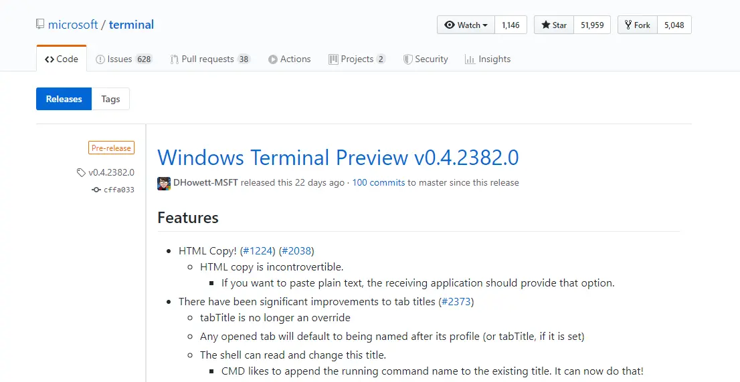This screenshot has width=740, height=382.
Task: Open the Pull requests tab
Action: (x=210, y=59)
